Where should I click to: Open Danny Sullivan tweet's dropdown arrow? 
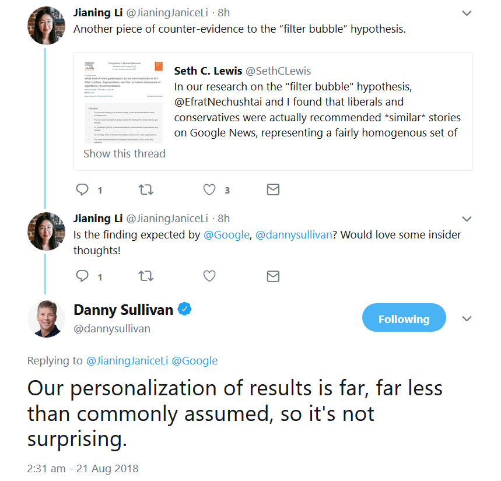467,319
